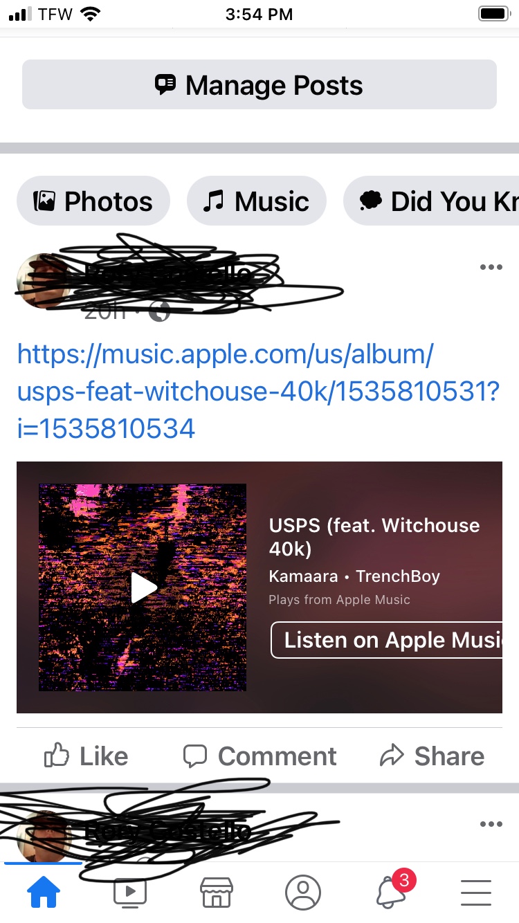Viewport: 519px width, 923px height.
Task: Open the Watch video tab icon
Action: coord(130,893)
